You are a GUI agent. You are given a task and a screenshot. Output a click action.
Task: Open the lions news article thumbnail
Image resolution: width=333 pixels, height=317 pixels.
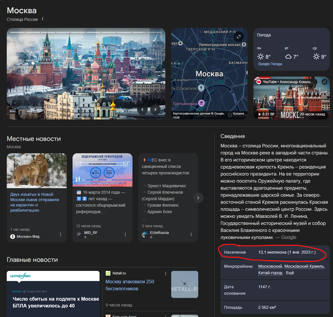click(37, 171)
